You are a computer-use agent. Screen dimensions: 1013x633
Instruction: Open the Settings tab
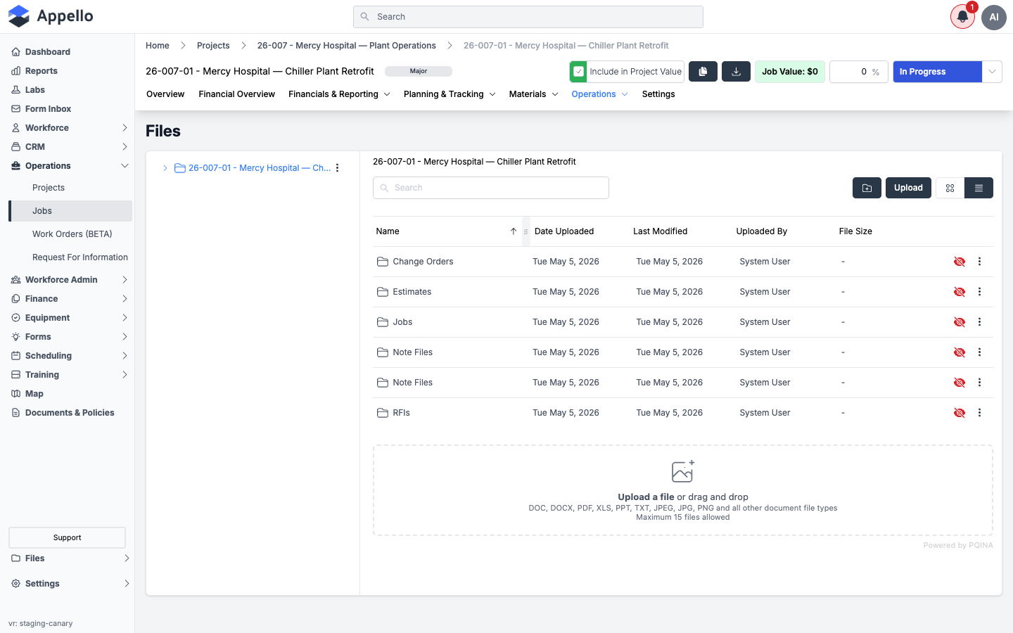658,94
